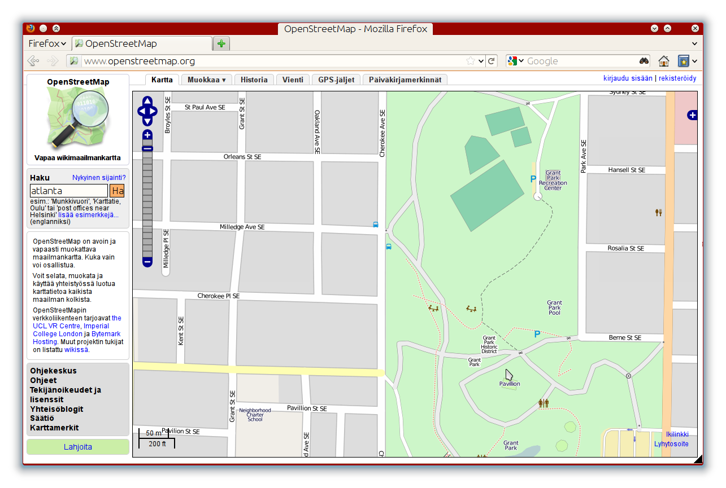This screenshot has height=488, width=726.
Task: Pan the map up with the north arrow
Action: coord(147,101)
